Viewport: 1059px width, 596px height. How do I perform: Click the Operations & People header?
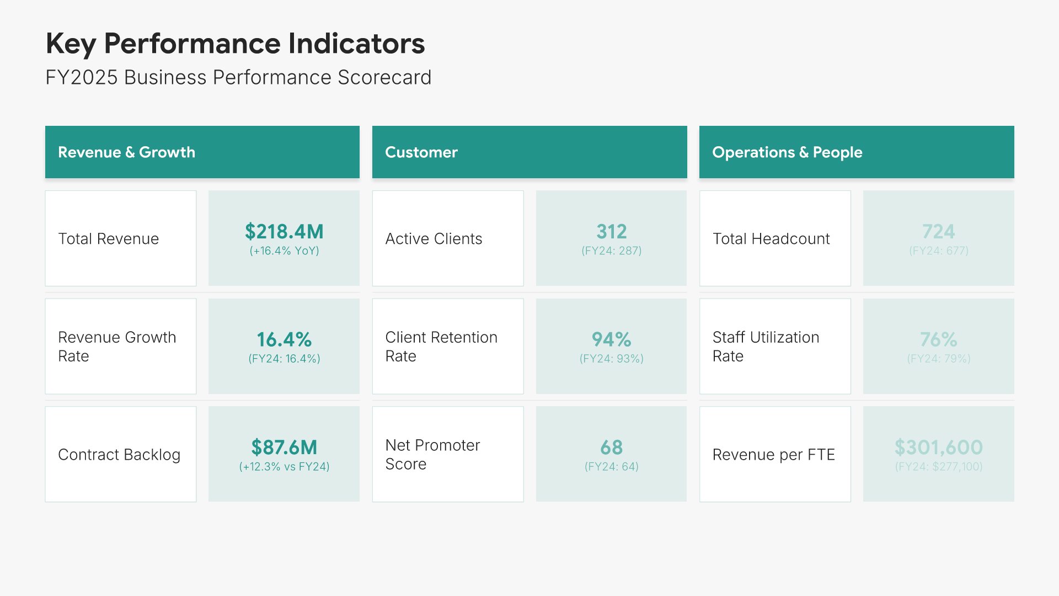pyautogui.click(x=856, y=152)
